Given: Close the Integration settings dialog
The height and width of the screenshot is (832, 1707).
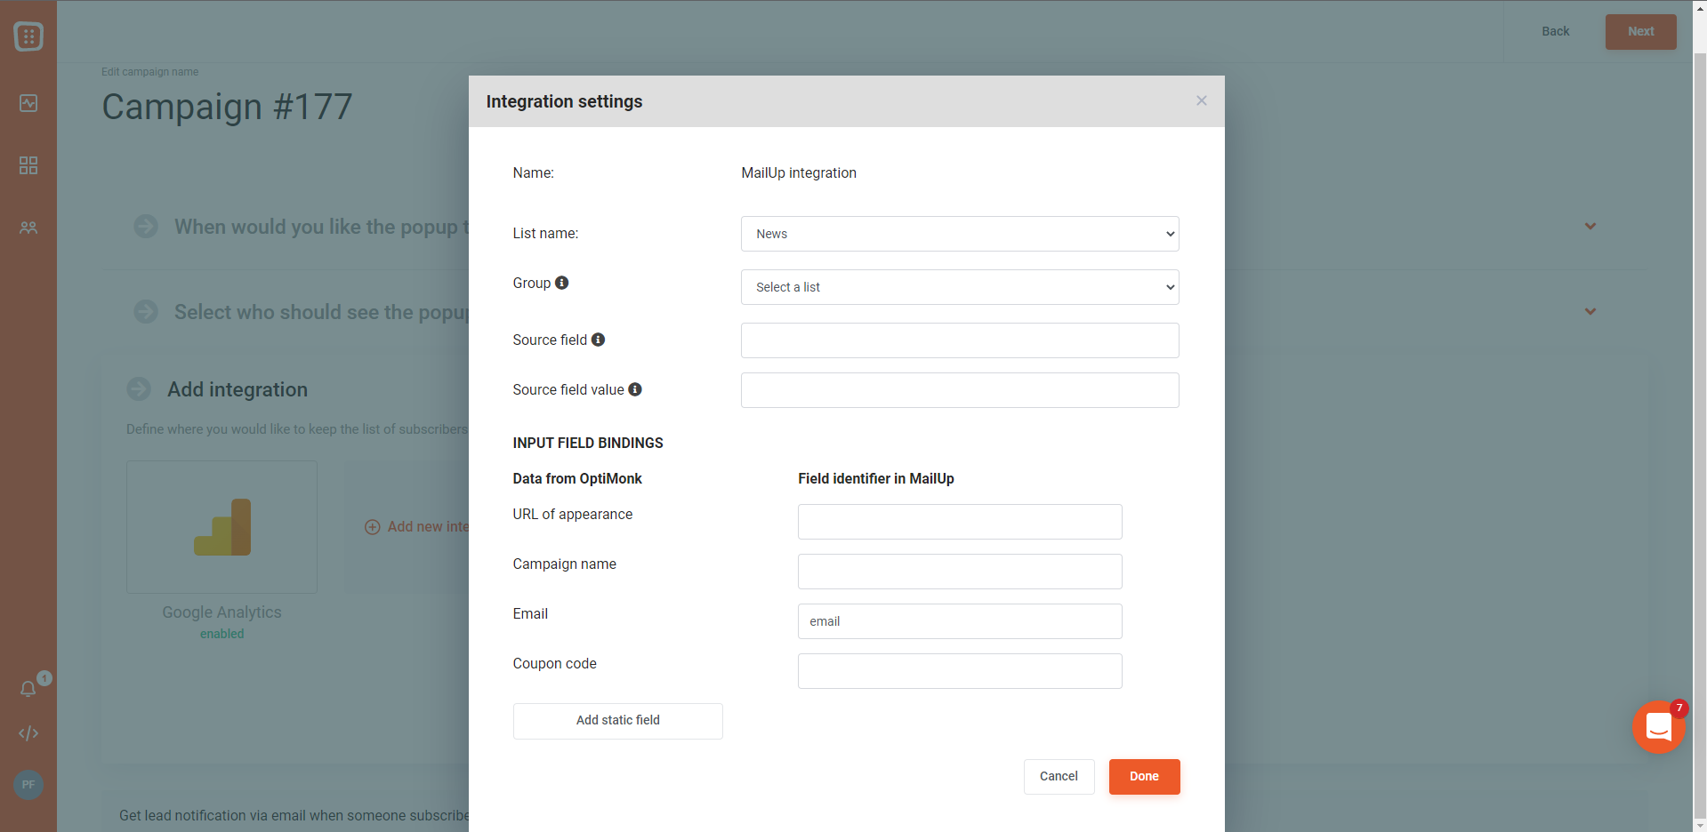Looking at the screenshot, I should tap(1202, 100).
